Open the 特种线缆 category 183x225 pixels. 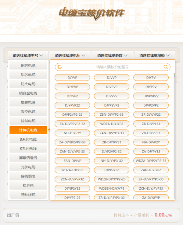pos(28,195)
